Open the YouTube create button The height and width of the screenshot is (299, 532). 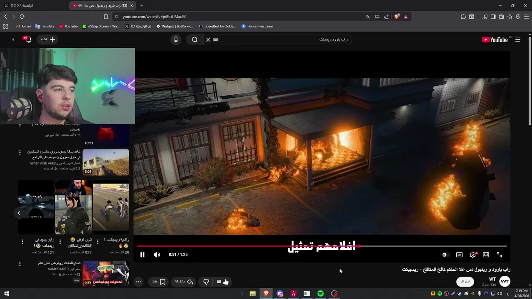pyautogui.click(x=48, y=39)
